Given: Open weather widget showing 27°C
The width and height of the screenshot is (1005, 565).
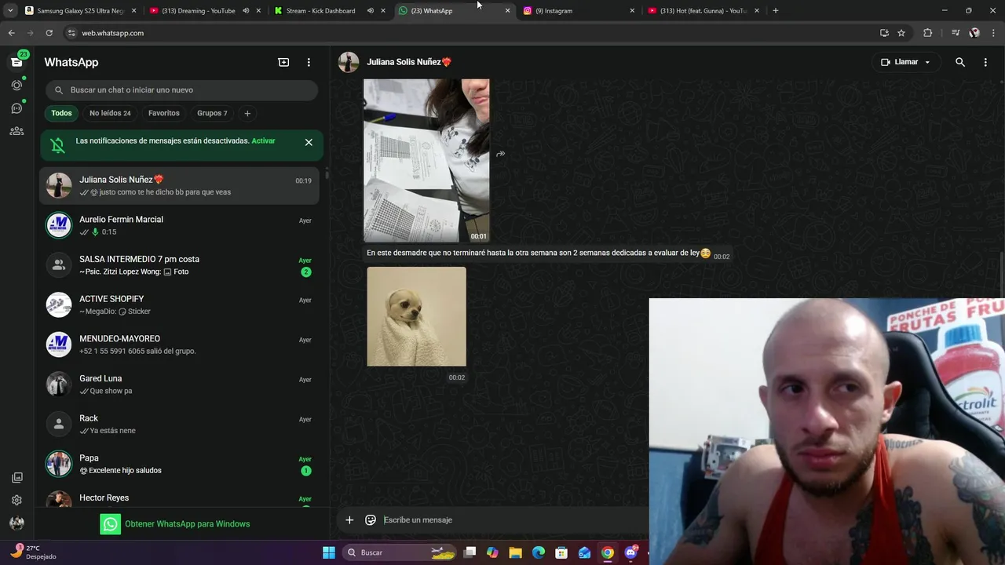Looking at the screenshot, I should [x=34, y=552].
